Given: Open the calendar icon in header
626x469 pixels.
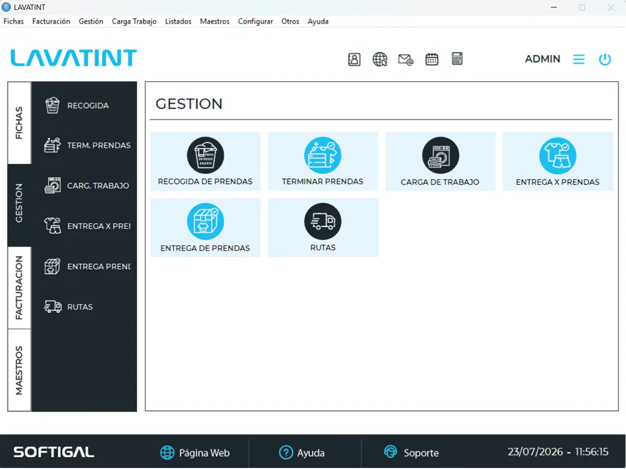Looking at the screenshot, I should coord(432,59).
